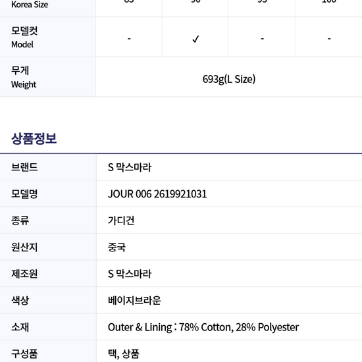Image resolution: width=362 pixels, height=362 pixels.
Task: Click the components value 택, 상품
Action: 124,353
